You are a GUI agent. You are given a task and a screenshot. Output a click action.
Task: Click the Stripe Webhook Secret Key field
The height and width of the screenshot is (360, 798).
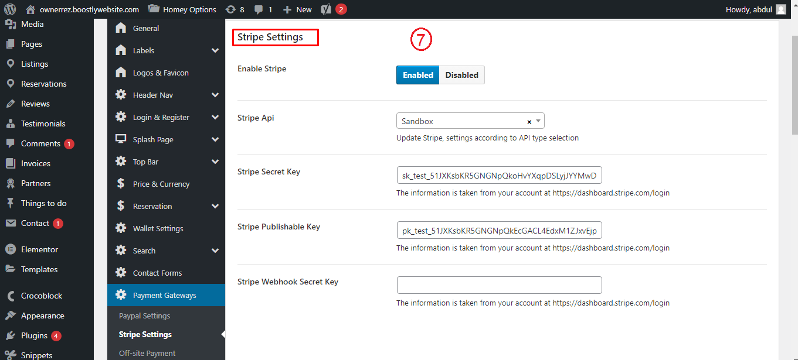coord(499,285)
